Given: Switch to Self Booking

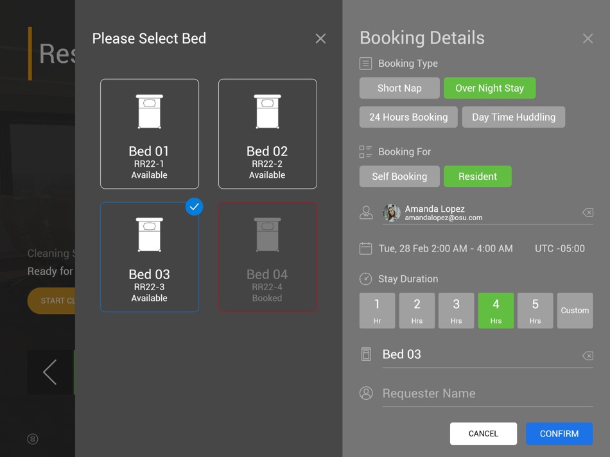Looking at the screenshot, I should tap(399, 176).
